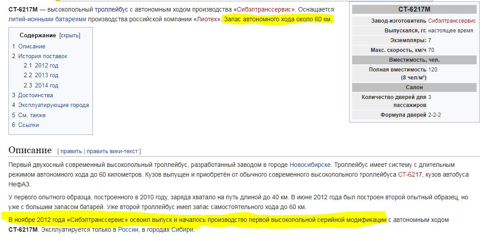Click «править» next to Описание heading
486x241 pixels.
coord(71,151)
